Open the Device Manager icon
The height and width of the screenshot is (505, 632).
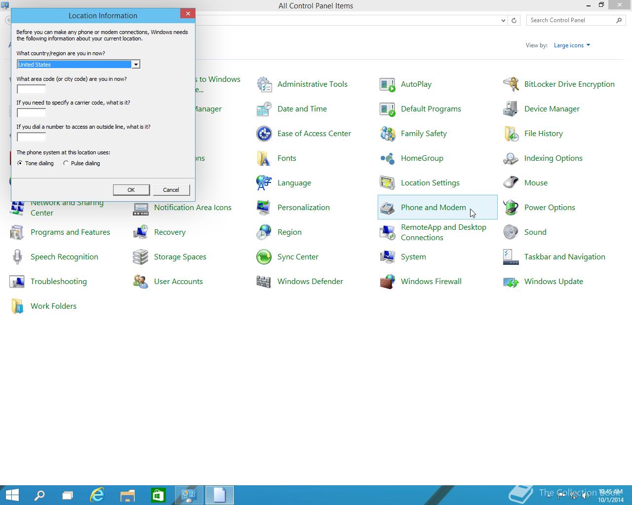coord(511,109)
